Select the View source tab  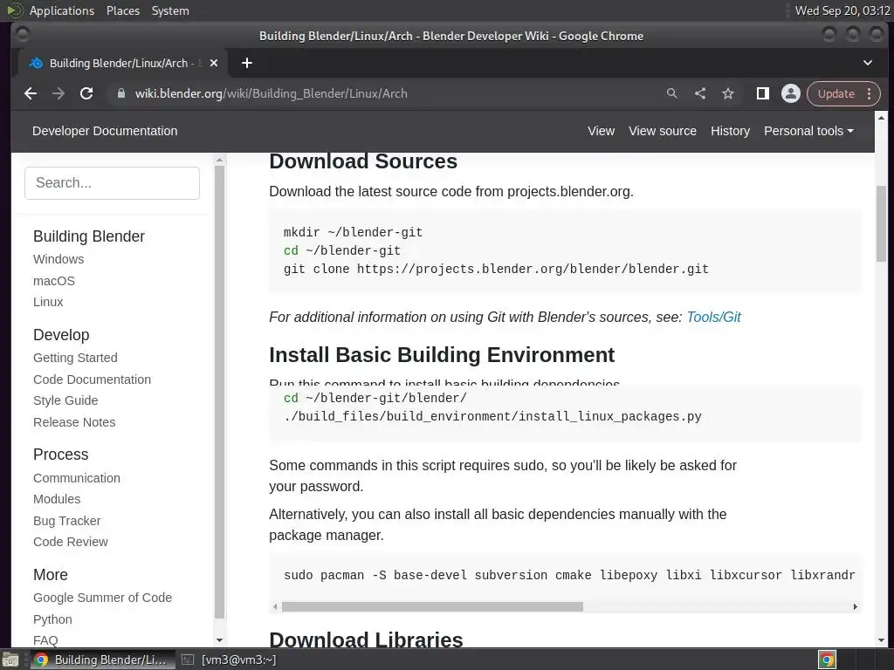662,131
